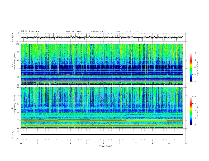
Task: Click the ch.1 color bar "-7" label
Action: (x=194, y=82)
